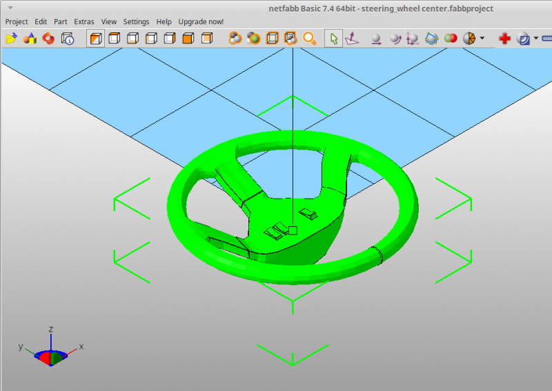Open a file with the folder icon
Viewport: 552px width, 391px height.
(11, 39)
